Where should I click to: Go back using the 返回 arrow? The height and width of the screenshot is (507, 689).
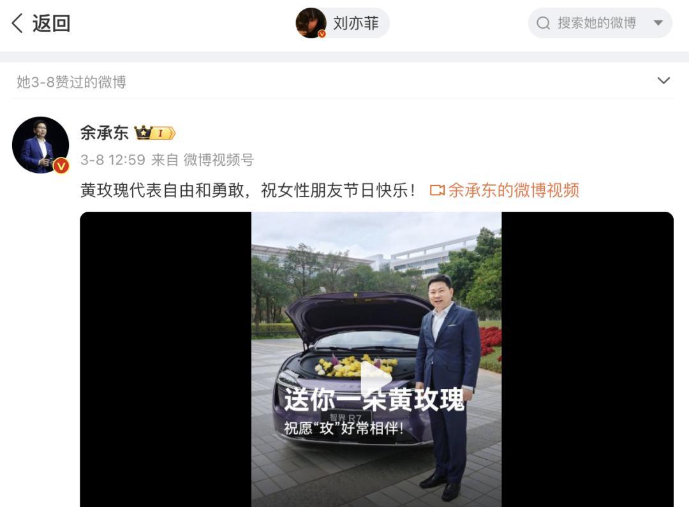click(x=17, y=23)
